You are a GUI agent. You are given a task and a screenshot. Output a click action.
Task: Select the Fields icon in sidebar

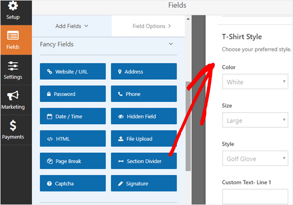coord(13,35)
